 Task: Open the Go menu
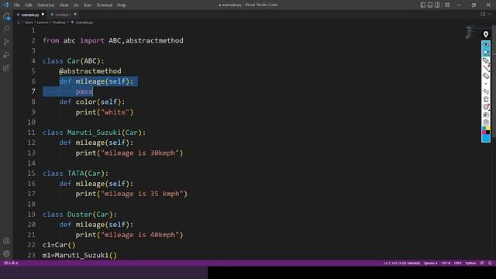tap(76, 5)
